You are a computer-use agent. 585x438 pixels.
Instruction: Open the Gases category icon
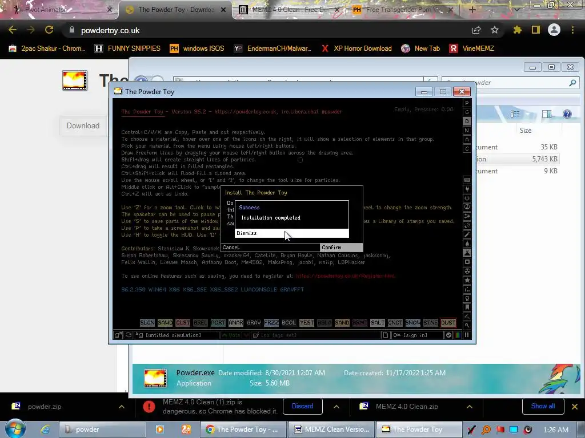467,234
